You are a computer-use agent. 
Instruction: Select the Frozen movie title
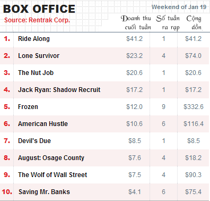click(x=28, y=107)
